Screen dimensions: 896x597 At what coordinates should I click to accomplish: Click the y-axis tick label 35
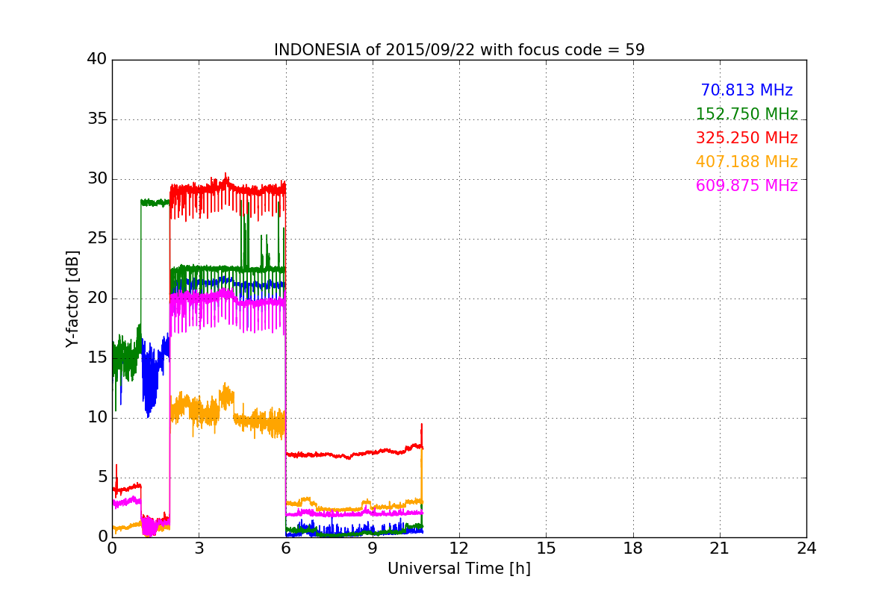click(97, 119)
